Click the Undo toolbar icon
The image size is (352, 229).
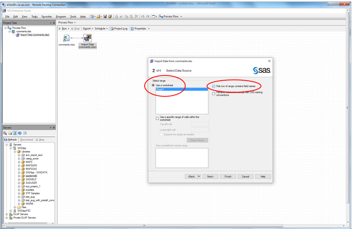(x=143, y=17)
